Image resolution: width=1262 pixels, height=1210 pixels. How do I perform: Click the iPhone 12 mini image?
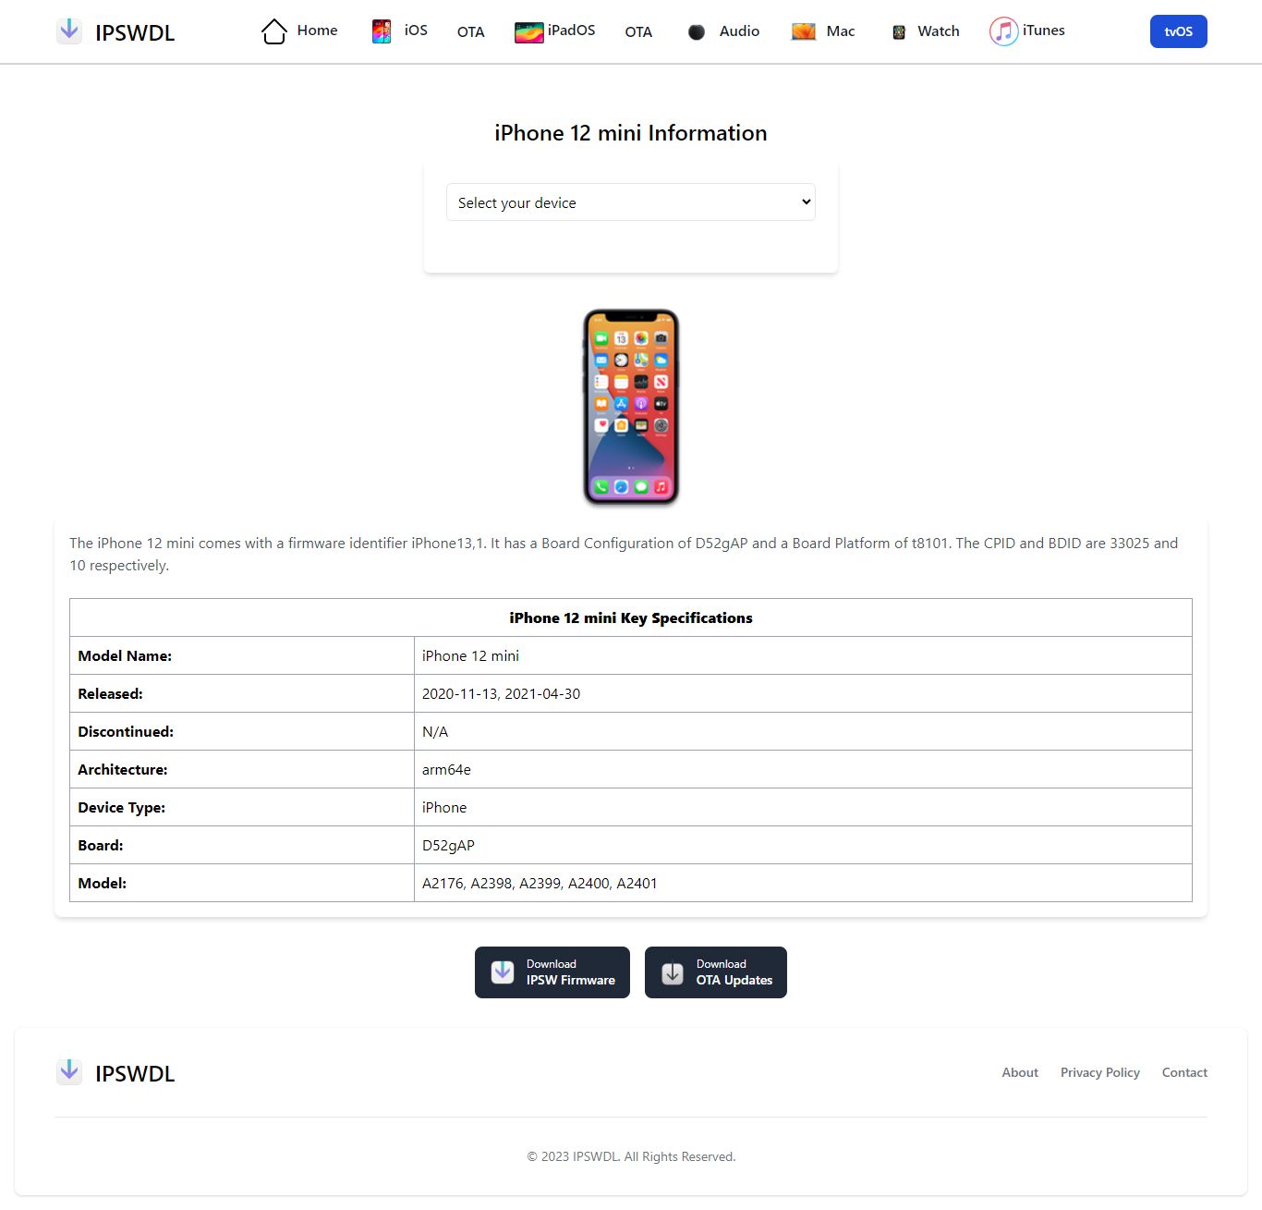point(631,408)
